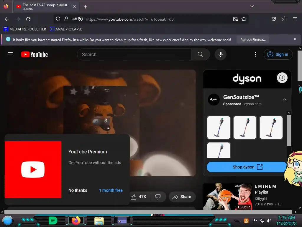Click the site security padlock icon
This screenshot has width=302, height=227.
pos(66,19)
